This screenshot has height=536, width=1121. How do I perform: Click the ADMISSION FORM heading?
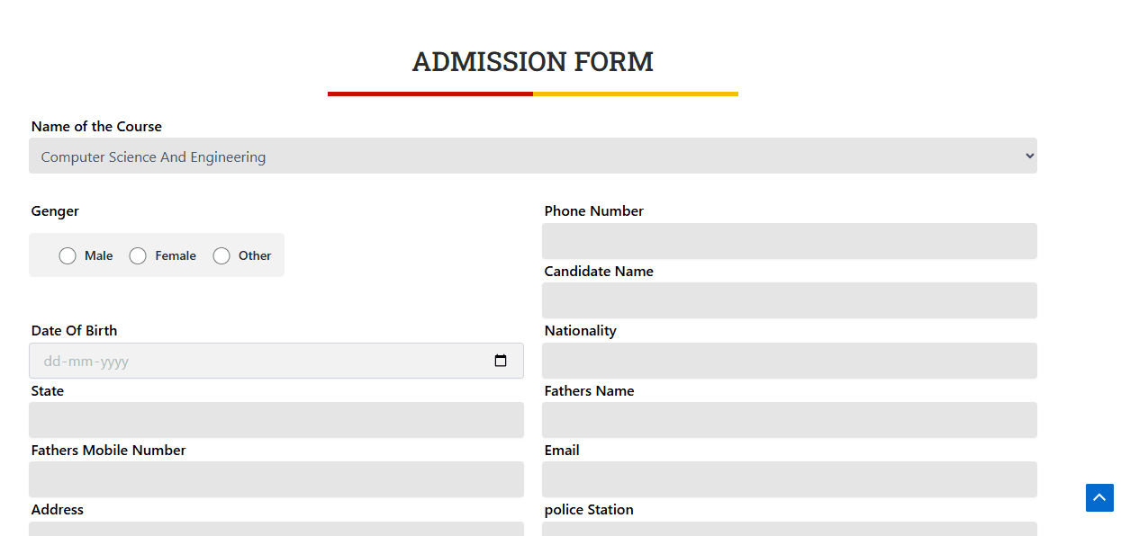tap(532, 62)
